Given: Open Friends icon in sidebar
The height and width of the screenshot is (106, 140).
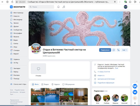Looking at the screenshot, I should (x=11, y=27).
